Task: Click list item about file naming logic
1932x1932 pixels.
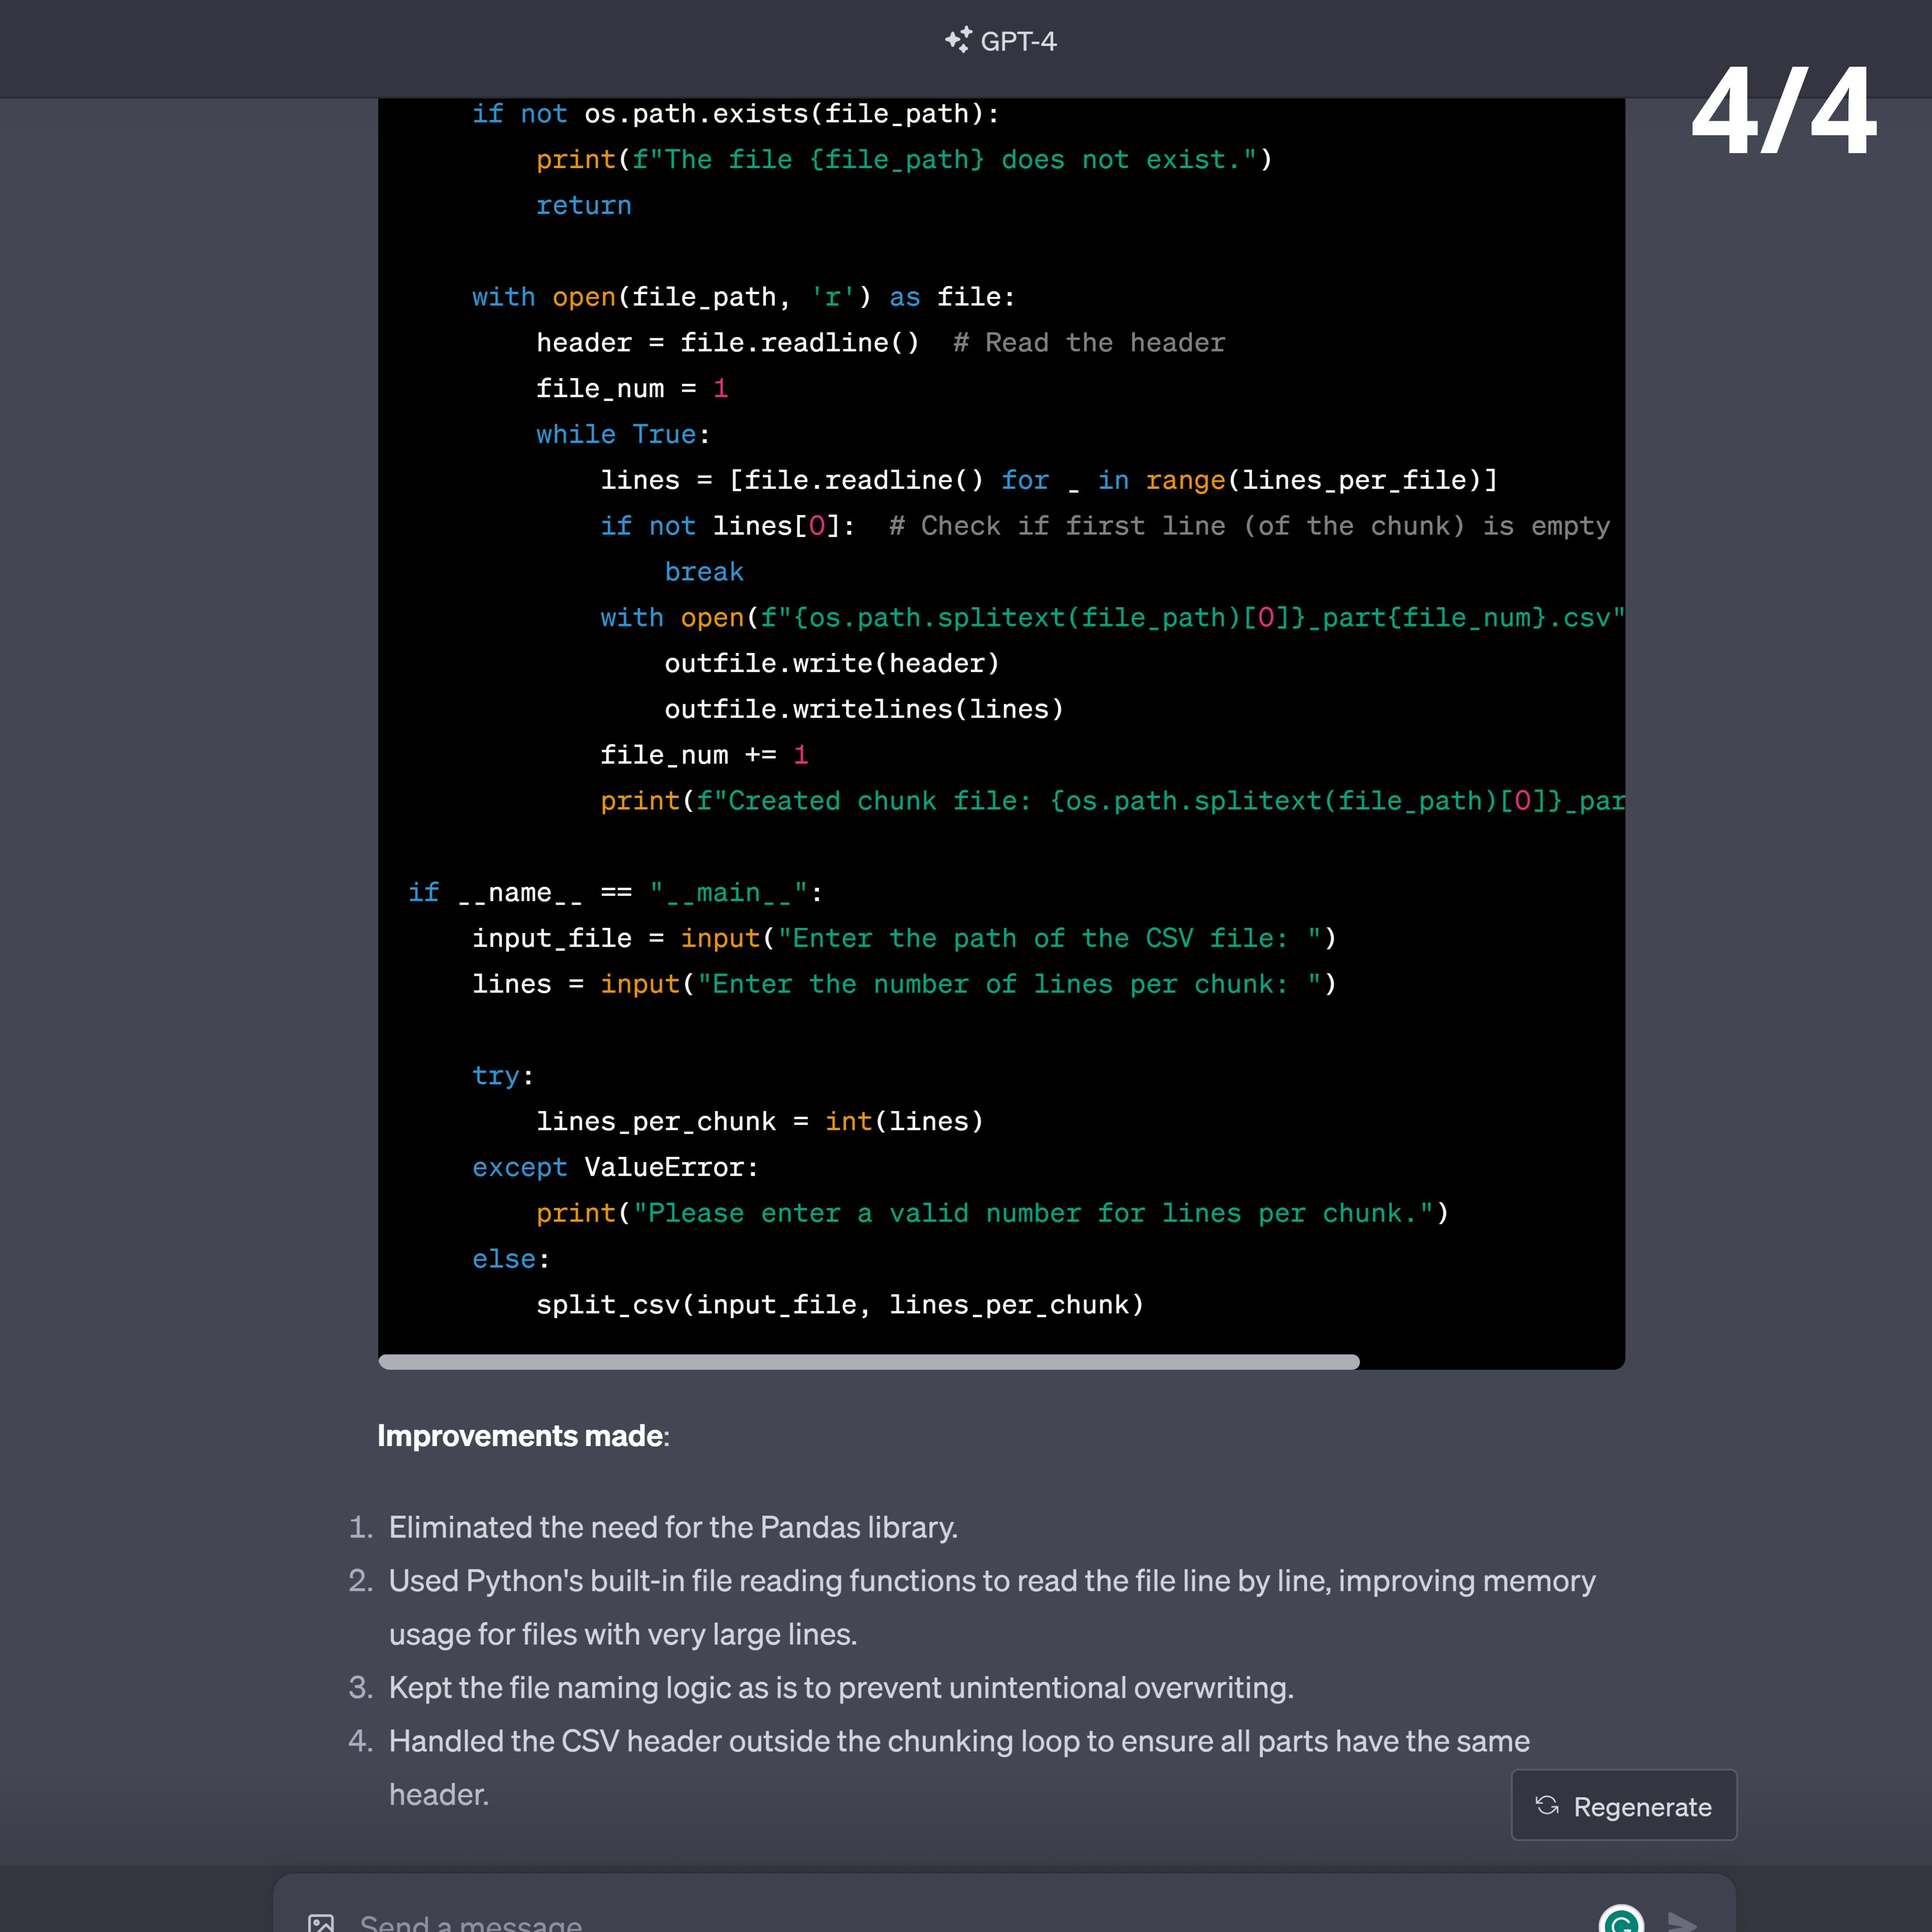Action: [840, 1688]
